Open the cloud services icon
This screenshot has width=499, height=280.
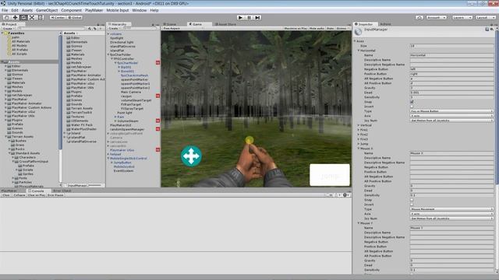click(419, 17)
